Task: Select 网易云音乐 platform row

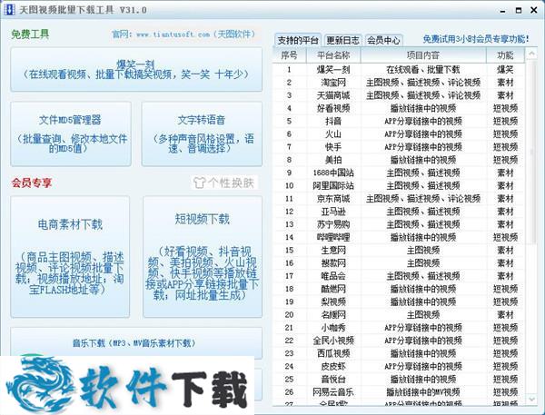Action: [x=399, y=391]
